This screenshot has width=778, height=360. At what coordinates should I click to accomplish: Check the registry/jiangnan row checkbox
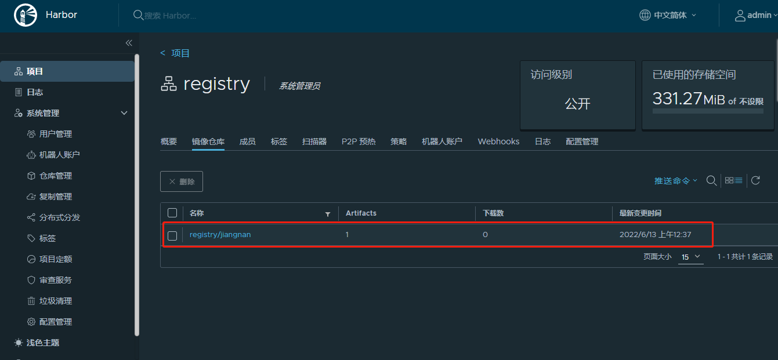pyautogui.click(x=172, y=235)
